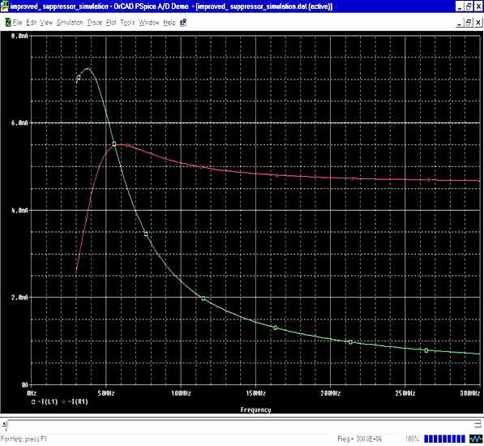Click the waveform icon in status bar
This screenshot has height=446, width=484.
[x=476, y=439]
